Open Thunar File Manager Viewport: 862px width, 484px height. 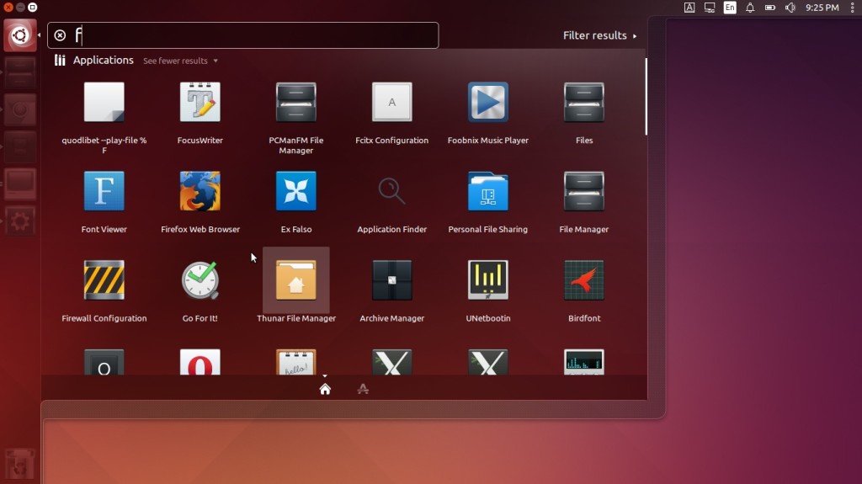coord(295,280)
